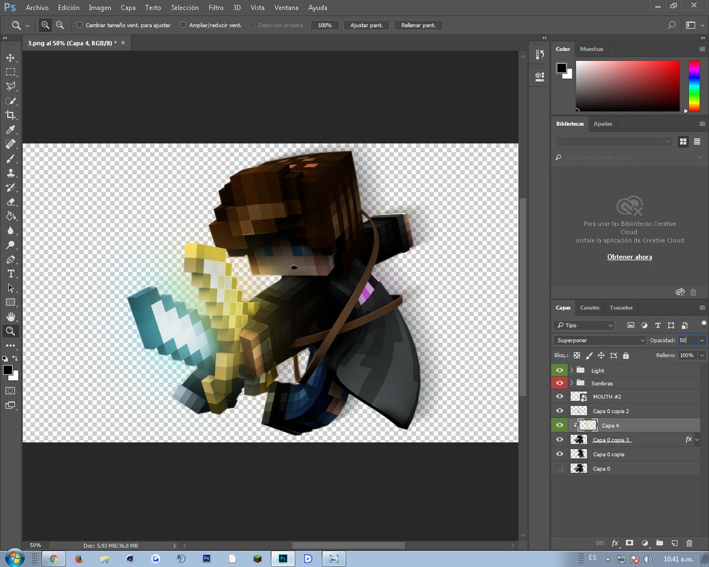Click the create new group folder icon
The height and width of the screenshot is (567, 709).
(659, 543)
